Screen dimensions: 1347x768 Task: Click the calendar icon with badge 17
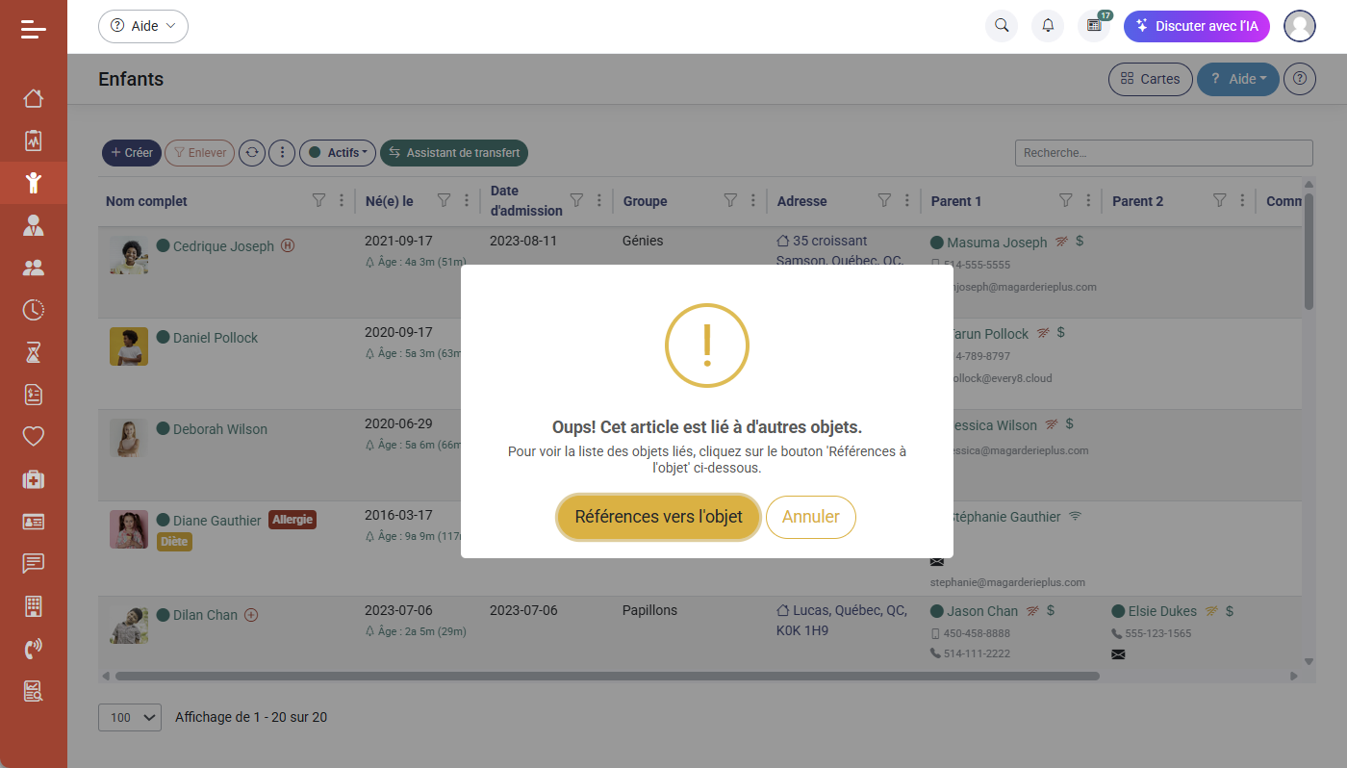(x=1094, y=26)
